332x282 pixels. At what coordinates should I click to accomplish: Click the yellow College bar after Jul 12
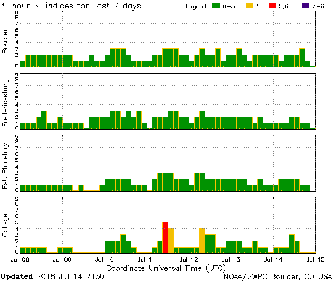click(x=202, y=241)
